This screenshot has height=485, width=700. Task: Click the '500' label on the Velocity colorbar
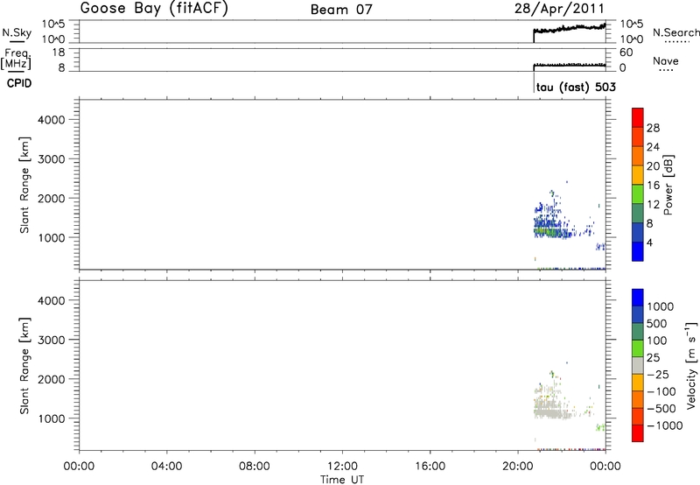pos(657,323)
